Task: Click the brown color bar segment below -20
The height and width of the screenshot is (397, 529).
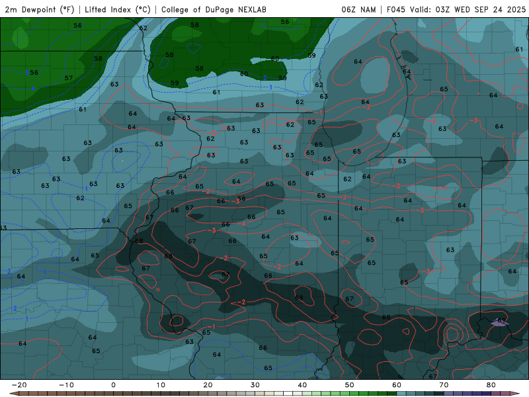Action: click(x=24, y=394)
